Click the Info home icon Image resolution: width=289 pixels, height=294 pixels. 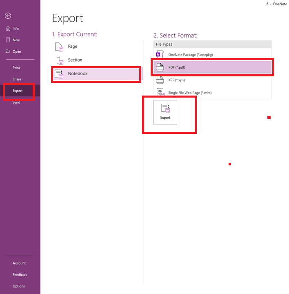point(8,28)
